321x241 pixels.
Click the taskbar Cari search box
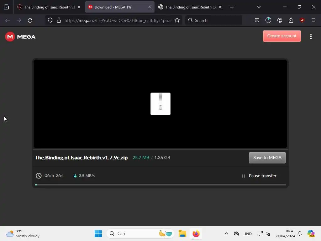140,233
